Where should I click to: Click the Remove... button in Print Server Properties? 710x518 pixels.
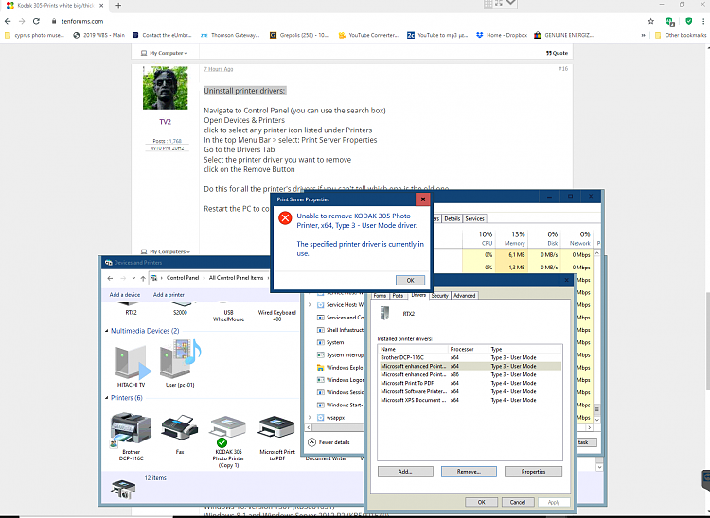tap(469, 472)
